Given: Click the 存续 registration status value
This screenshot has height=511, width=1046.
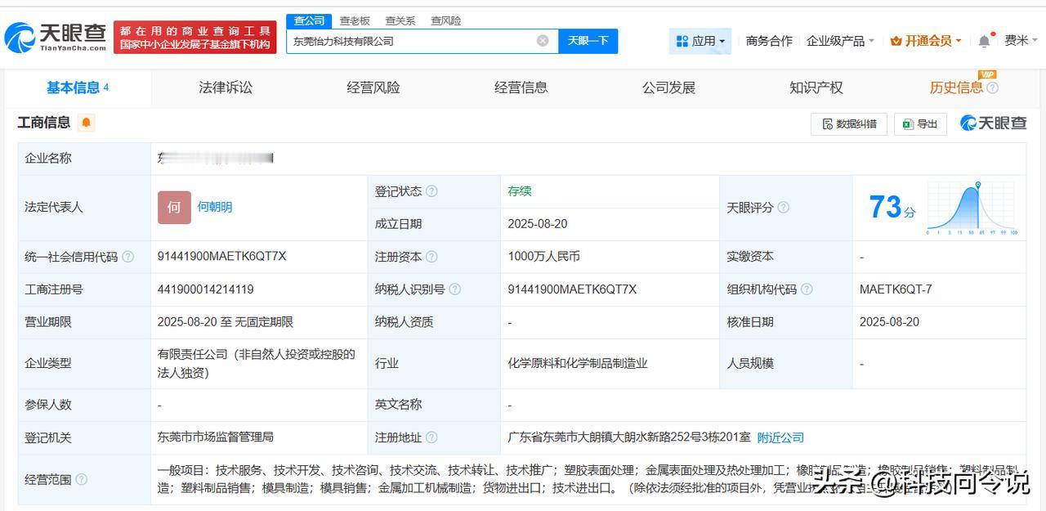Looking at the screenshot, I should 520,191.
